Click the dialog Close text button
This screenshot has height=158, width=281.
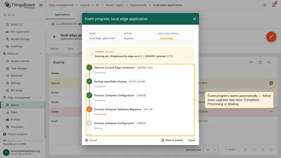(191, 140)
